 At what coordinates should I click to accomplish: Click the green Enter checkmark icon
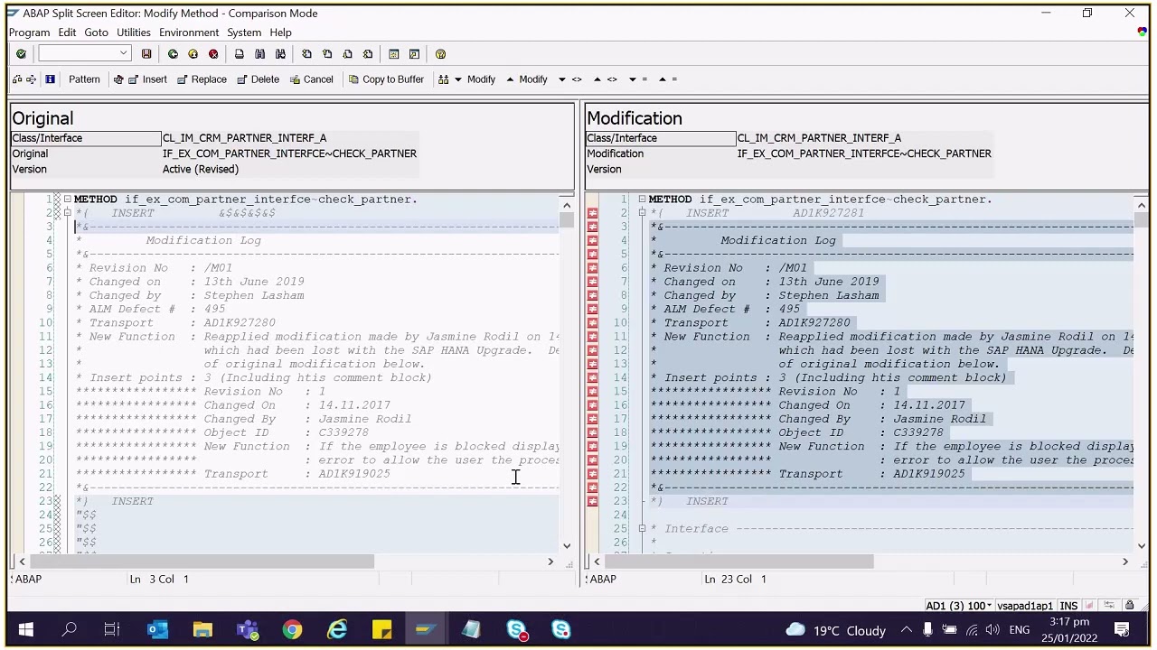21,54
